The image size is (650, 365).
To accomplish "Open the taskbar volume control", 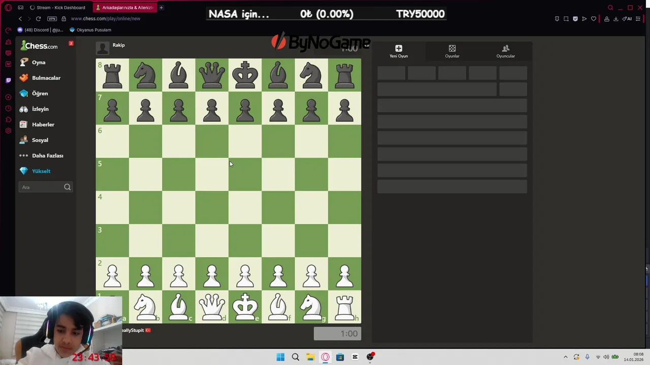I will pos(606,357).
